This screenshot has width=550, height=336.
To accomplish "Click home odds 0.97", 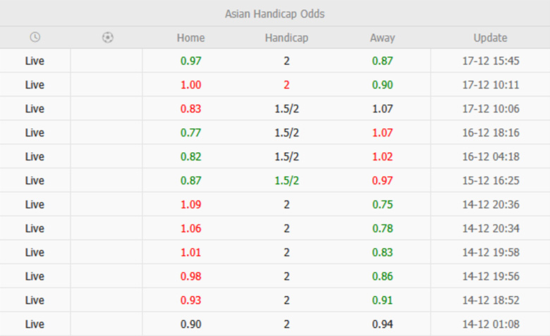I will point(190,61).
